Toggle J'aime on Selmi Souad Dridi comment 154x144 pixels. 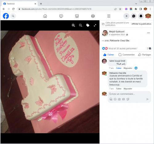119,68
